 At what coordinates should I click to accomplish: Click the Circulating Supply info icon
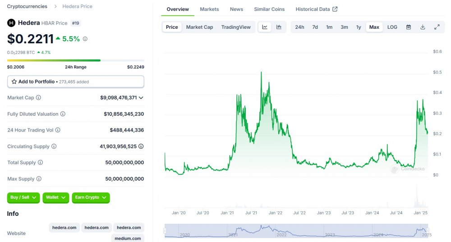point(54,146)
